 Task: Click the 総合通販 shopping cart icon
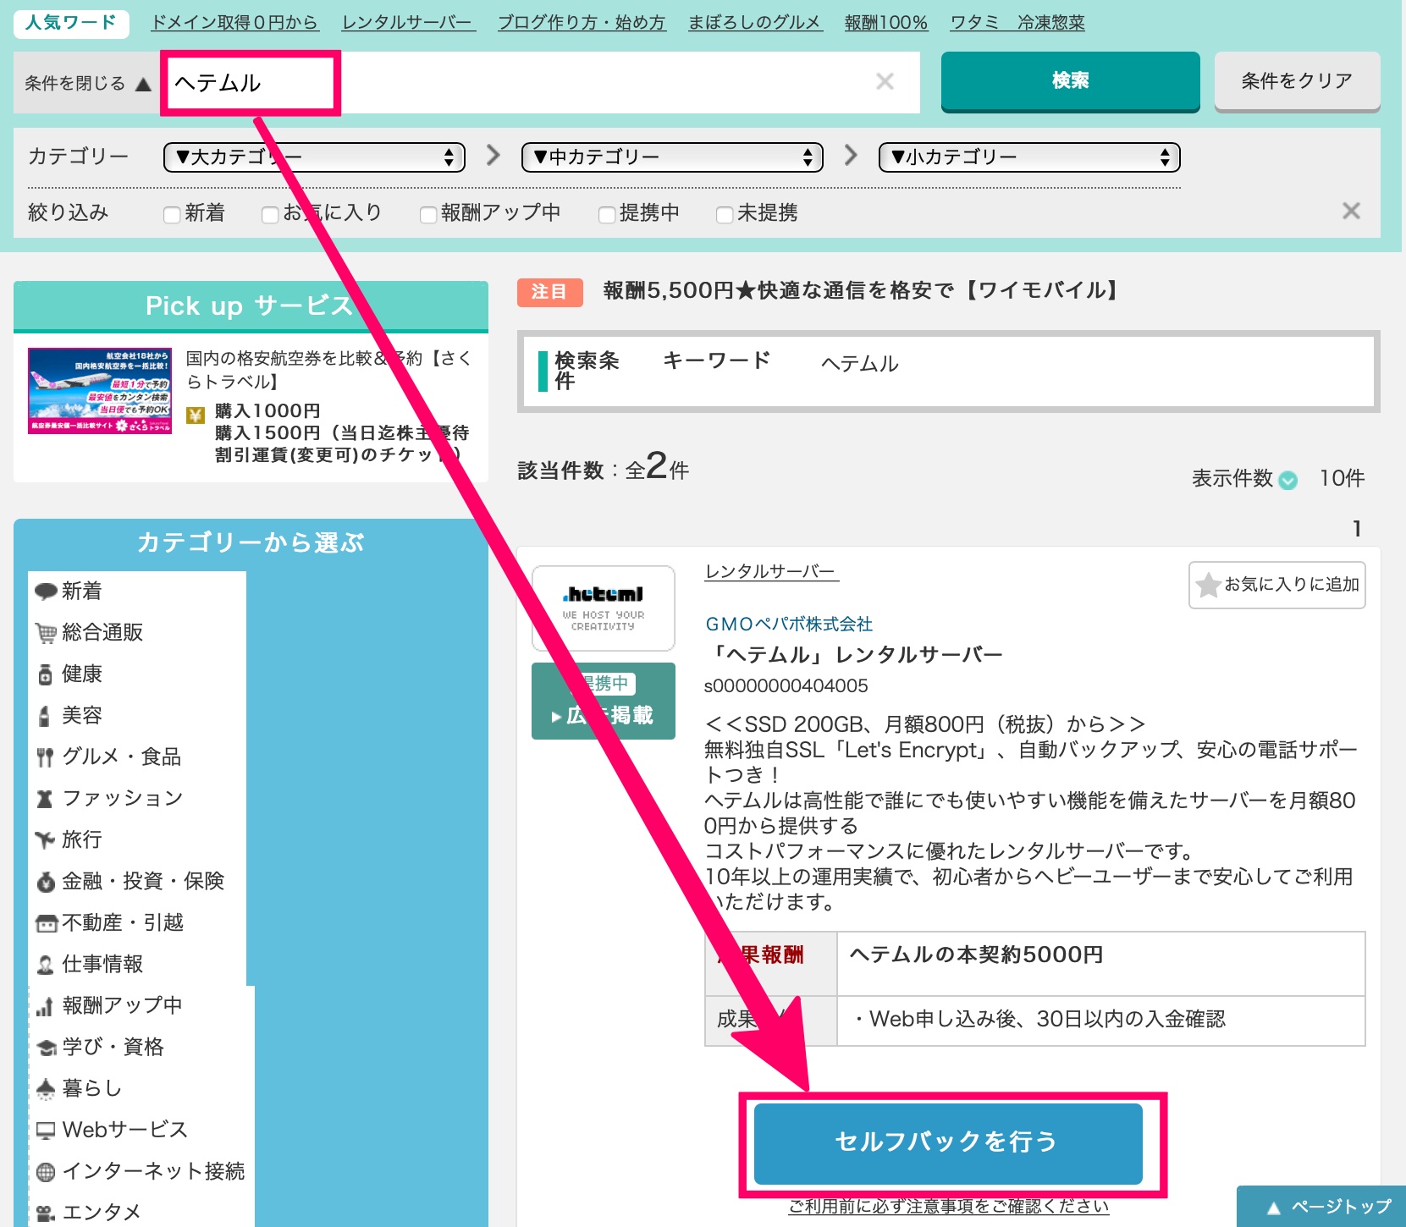coord(46,633)
